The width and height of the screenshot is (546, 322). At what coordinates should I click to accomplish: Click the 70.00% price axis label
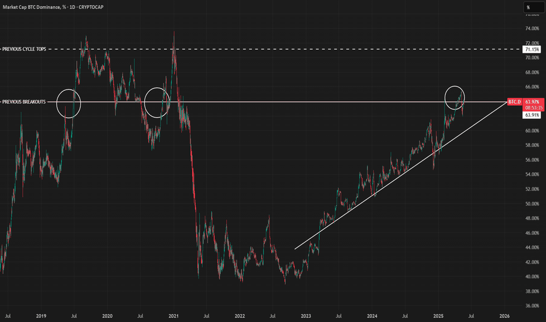pyautogui.click(x=532, y=58)
